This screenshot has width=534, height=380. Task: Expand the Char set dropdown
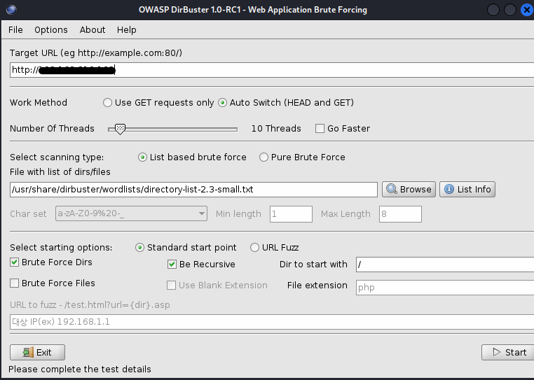[x=201, y=213]
